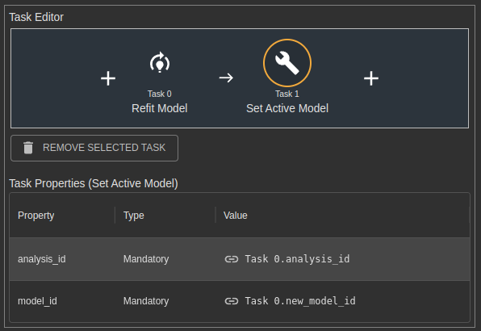Select the model_id property row
The height and width of the screenshot is (331, 481).
click(x=240, y=301)
